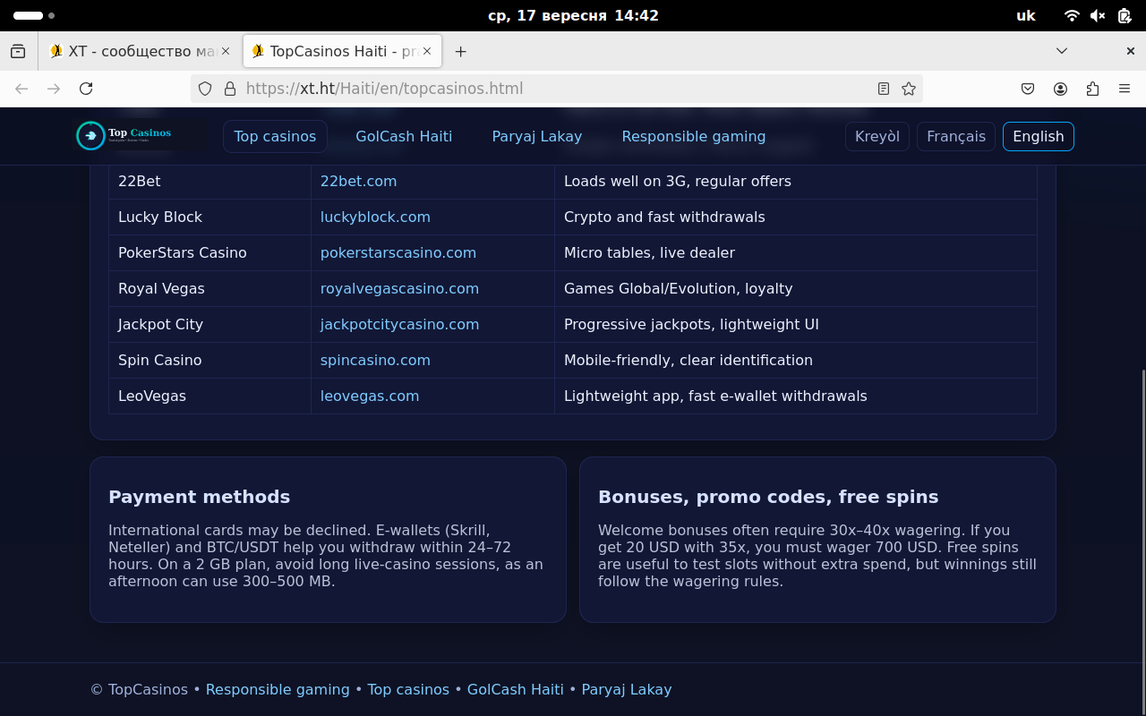Screen dimensions: 1146x716
Task: Open the jackpotcitycasino.com link
Action: tap(399, 324)
